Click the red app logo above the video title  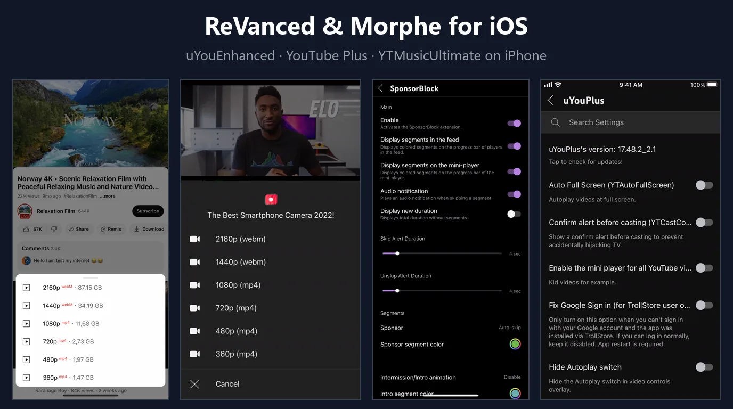tap(271, 199)
